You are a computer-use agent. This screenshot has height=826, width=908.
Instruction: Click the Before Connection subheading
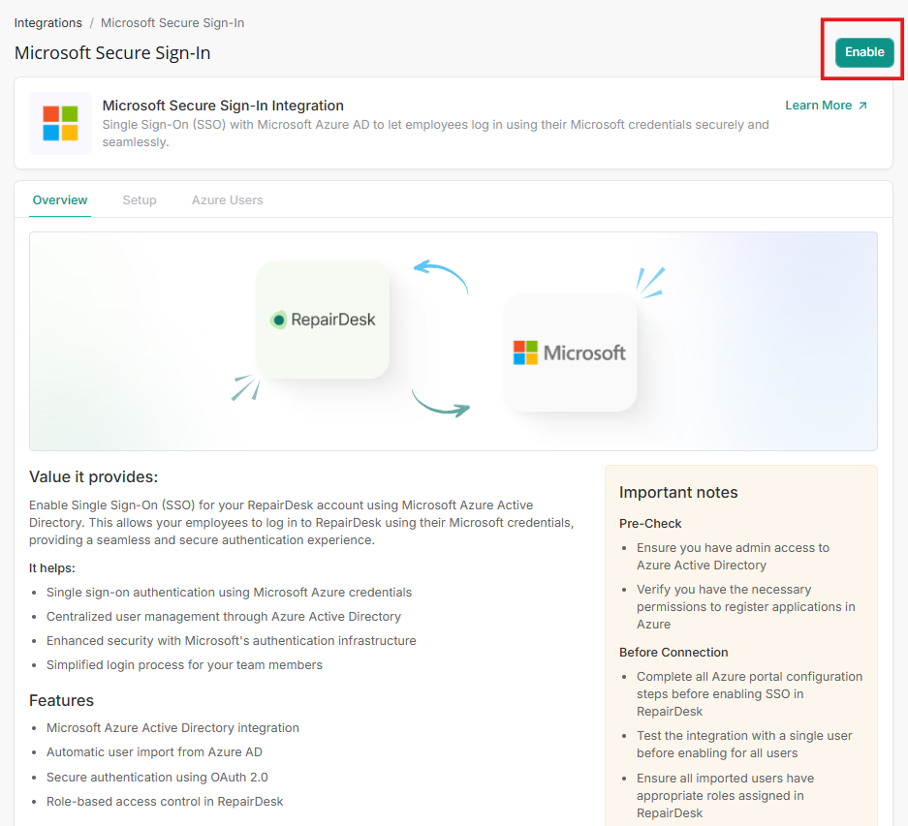tap(673, 653)
